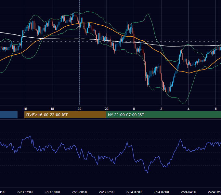Click the 22 hour label on price chart
Image resolution: width=221 pixels, height=195 pixels.
(107, 109)
